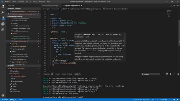Open the Debug view in activity bar

(3, 24)
